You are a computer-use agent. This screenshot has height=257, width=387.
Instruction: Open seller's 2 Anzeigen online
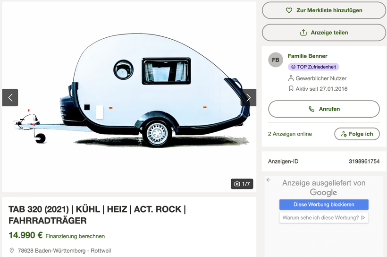pos(290,134)
